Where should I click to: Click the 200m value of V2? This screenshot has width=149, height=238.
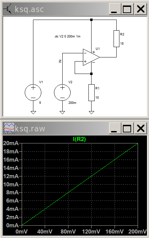[72, 103]
